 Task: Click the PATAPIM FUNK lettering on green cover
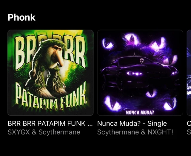[51, 95]
